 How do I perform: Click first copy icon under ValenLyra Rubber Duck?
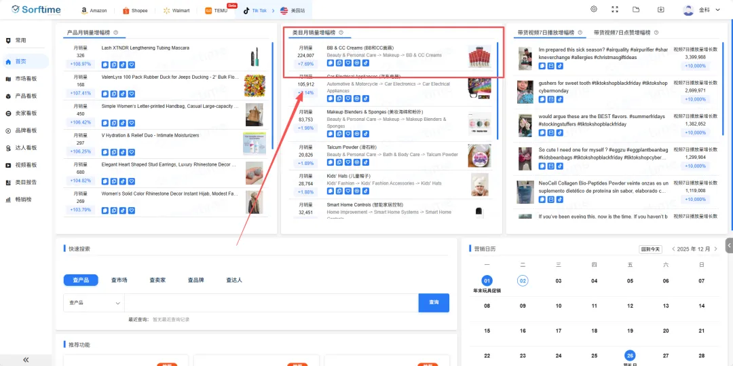click(105, 93)
